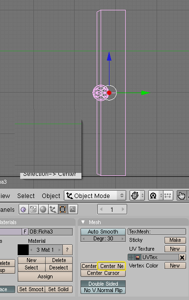Open the Logic panels icon

pos(24,209)
